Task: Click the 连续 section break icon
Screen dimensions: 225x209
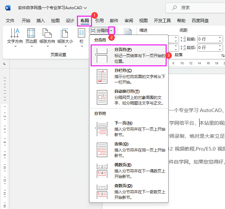Action: (102, 150)
